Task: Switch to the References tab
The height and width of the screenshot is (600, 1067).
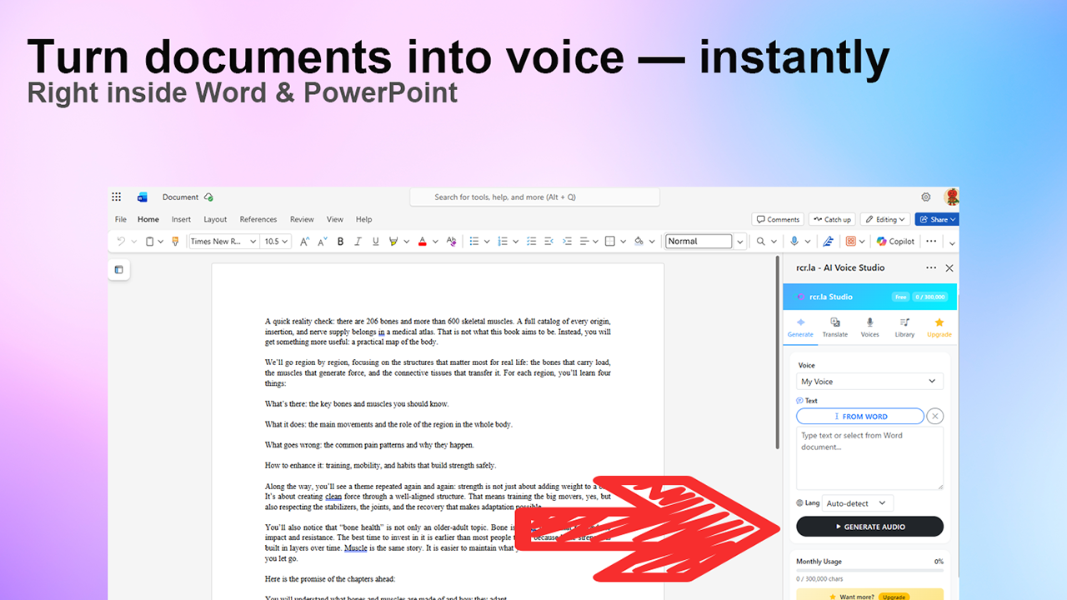Action: pos(258,219)
